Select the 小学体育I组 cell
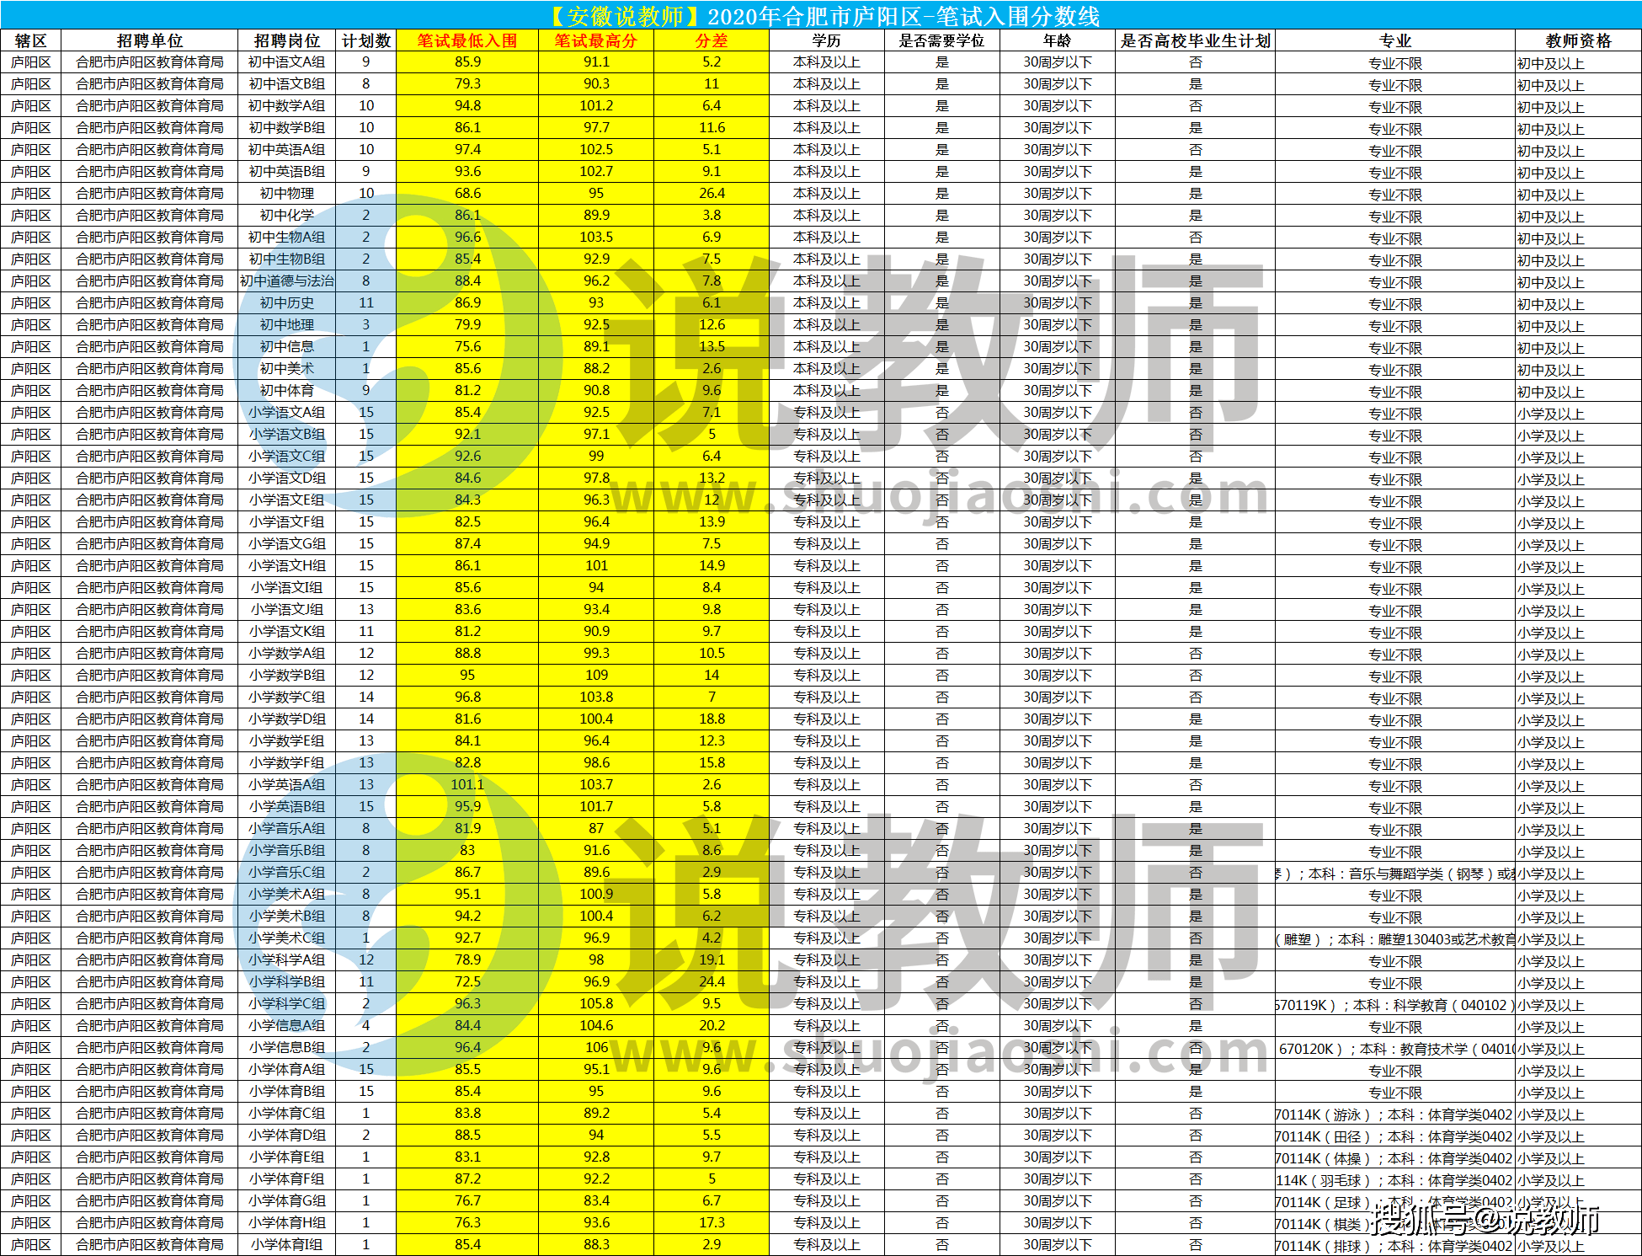Image resolution: width=1642 pixels, height=1256 pixels. 286,1244
